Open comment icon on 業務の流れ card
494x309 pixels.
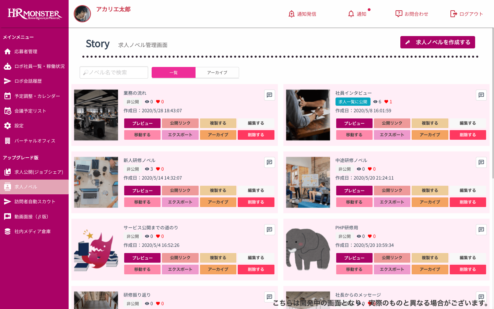(270, 95)
